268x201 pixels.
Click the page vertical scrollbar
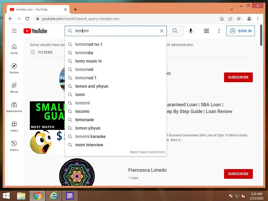pyautogui.click(x=261, y=35)
